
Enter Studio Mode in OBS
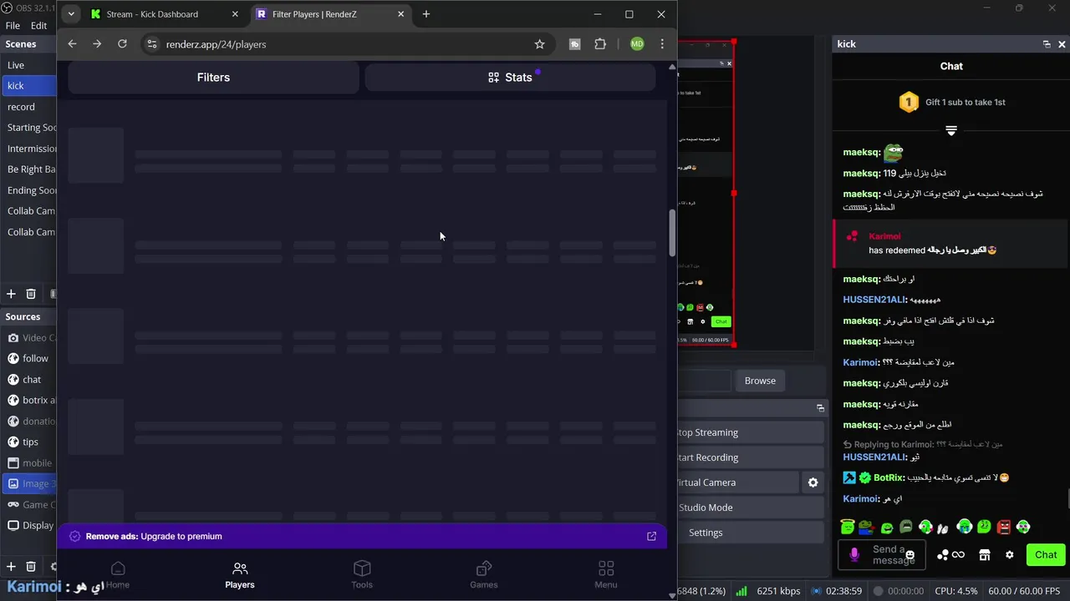coord(751,508)
